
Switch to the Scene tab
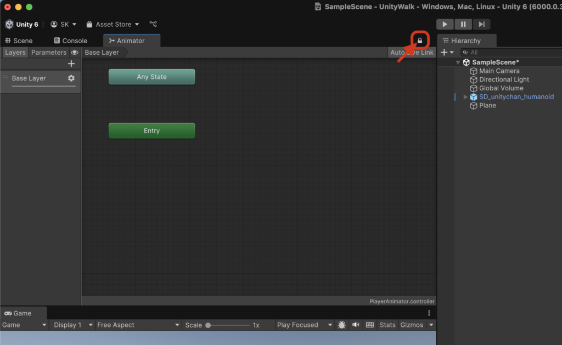(x=19, y=41)
